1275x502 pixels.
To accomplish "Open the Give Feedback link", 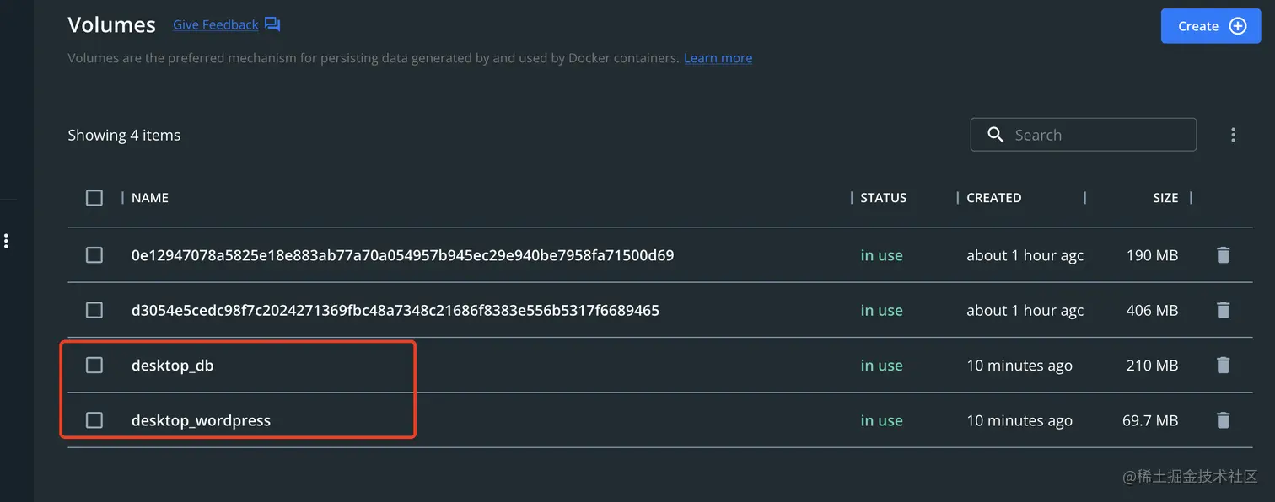I will pyautogui.click(x=215, y=25).
